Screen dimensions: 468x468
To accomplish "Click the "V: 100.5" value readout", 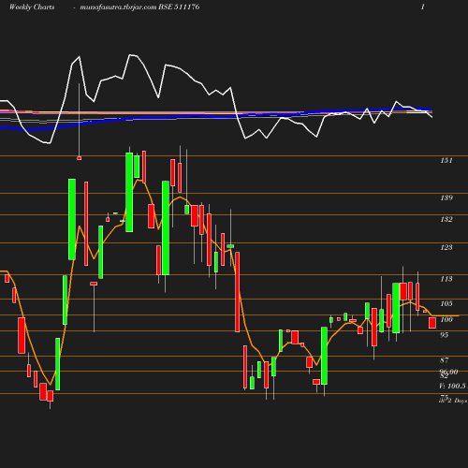I will (x=452, y=386).
